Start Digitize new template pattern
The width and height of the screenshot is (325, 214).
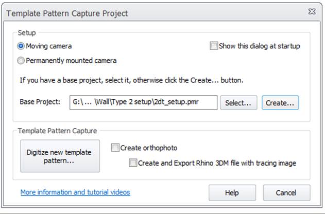coord(60,156)
